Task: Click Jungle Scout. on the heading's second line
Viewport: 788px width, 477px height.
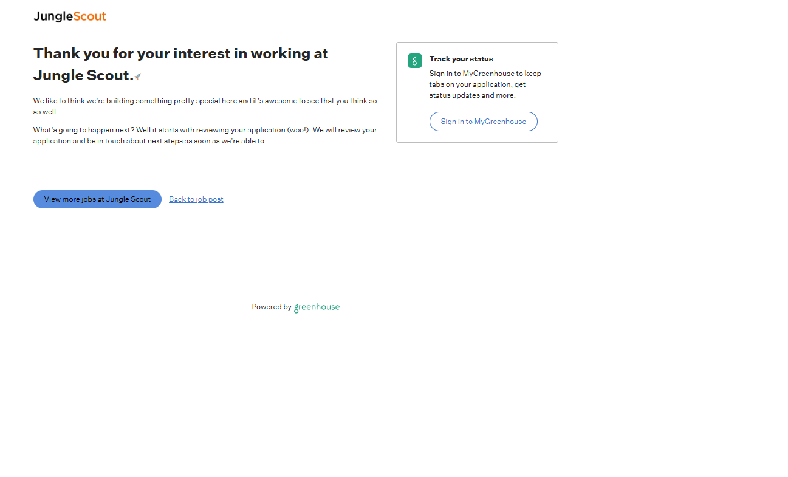Action: click(x=83, y=76)
